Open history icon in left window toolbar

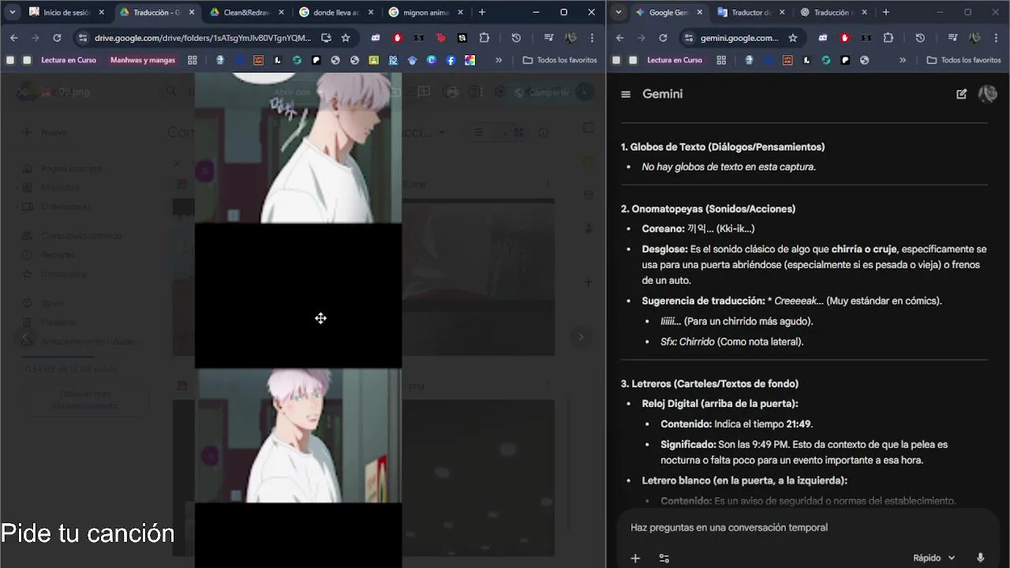point(516,38)
